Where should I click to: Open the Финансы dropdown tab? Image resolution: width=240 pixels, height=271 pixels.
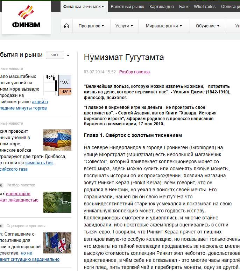(84, 6)
